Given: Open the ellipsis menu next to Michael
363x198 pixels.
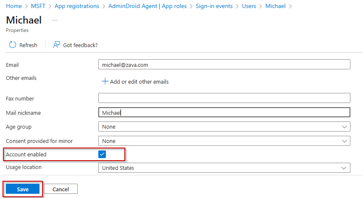Looking at the screenshot, I should [x=55, y=20].
